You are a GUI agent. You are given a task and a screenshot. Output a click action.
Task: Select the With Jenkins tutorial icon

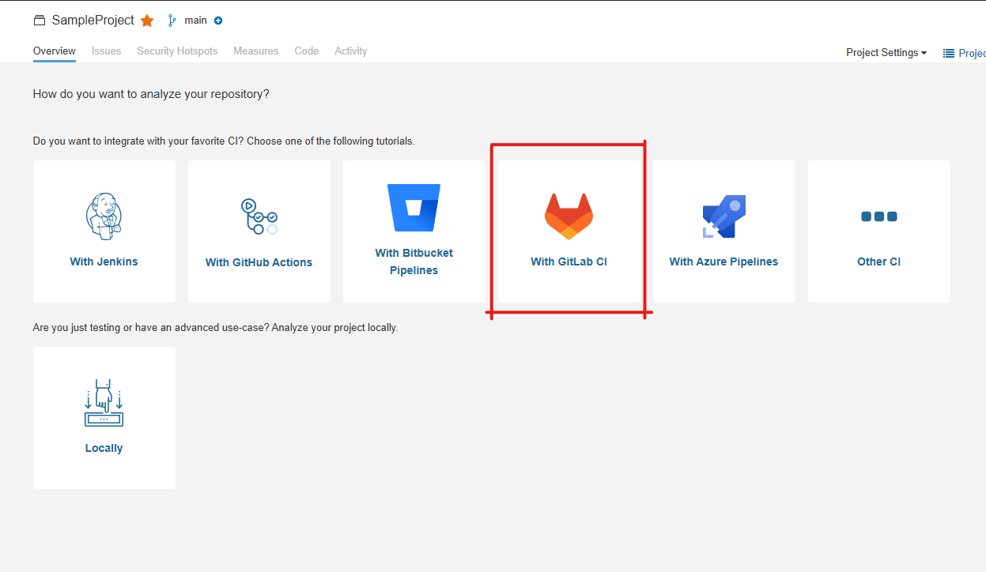(x=104, y=216)
